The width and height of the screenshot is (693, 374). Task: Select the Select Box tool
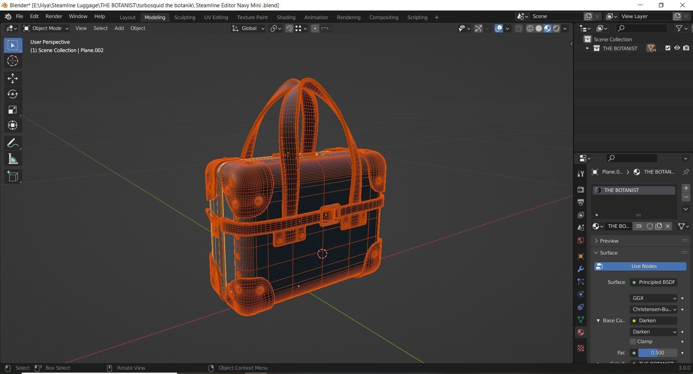[x=13, y=46]
